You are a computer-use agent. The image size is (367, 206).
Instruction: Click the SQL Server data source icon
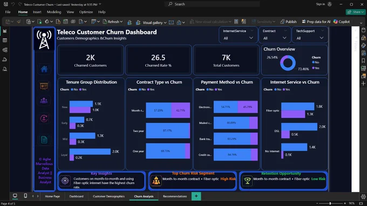pos(58,22)
